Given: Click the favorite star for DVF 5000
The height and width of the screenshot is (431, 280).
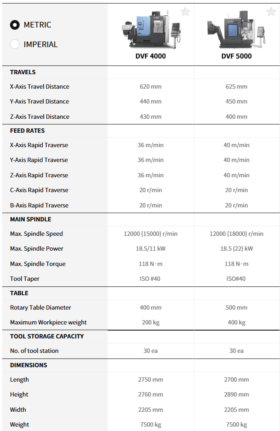Looking at the screenshot, I should click(x=271, y=12).
